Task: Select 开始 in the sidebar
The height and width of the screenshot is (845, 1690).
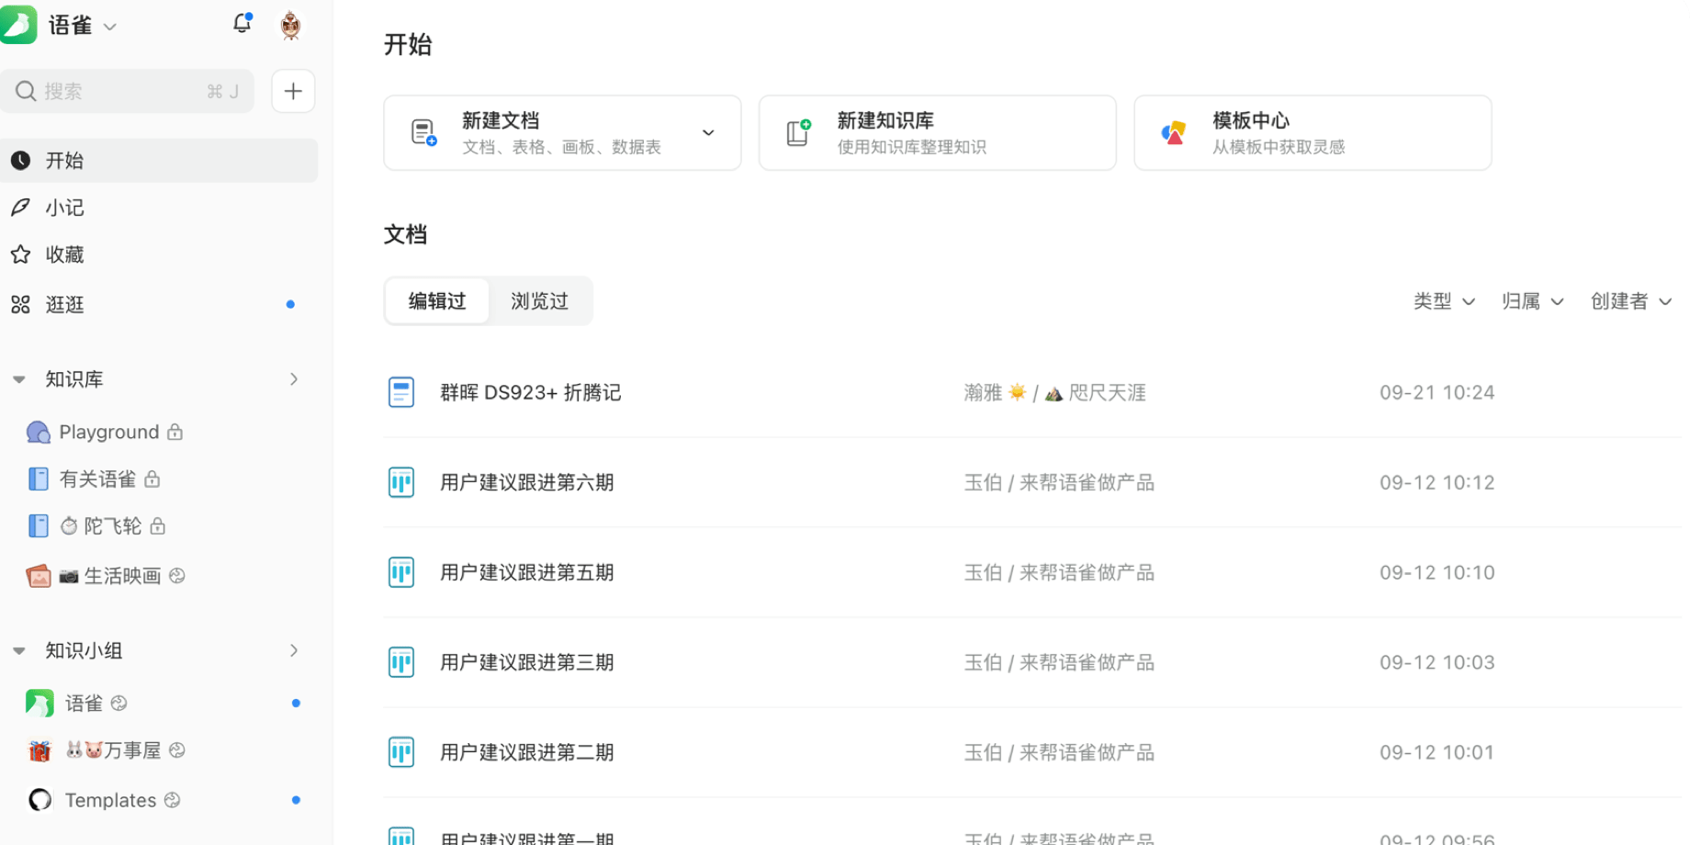Action: click(159, 161)
